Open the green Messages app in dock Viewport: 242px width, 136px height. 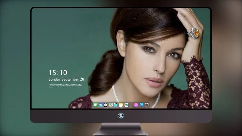pos(96,105)
